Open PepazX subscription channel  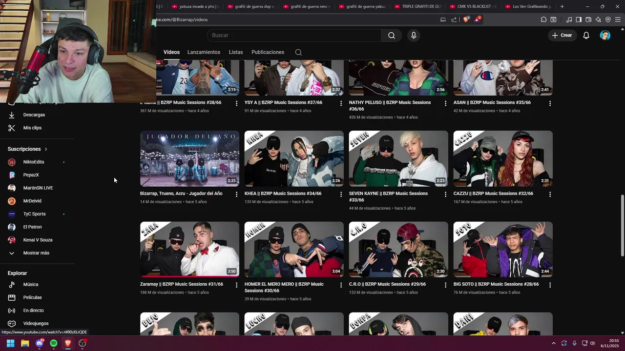[30, 175]
